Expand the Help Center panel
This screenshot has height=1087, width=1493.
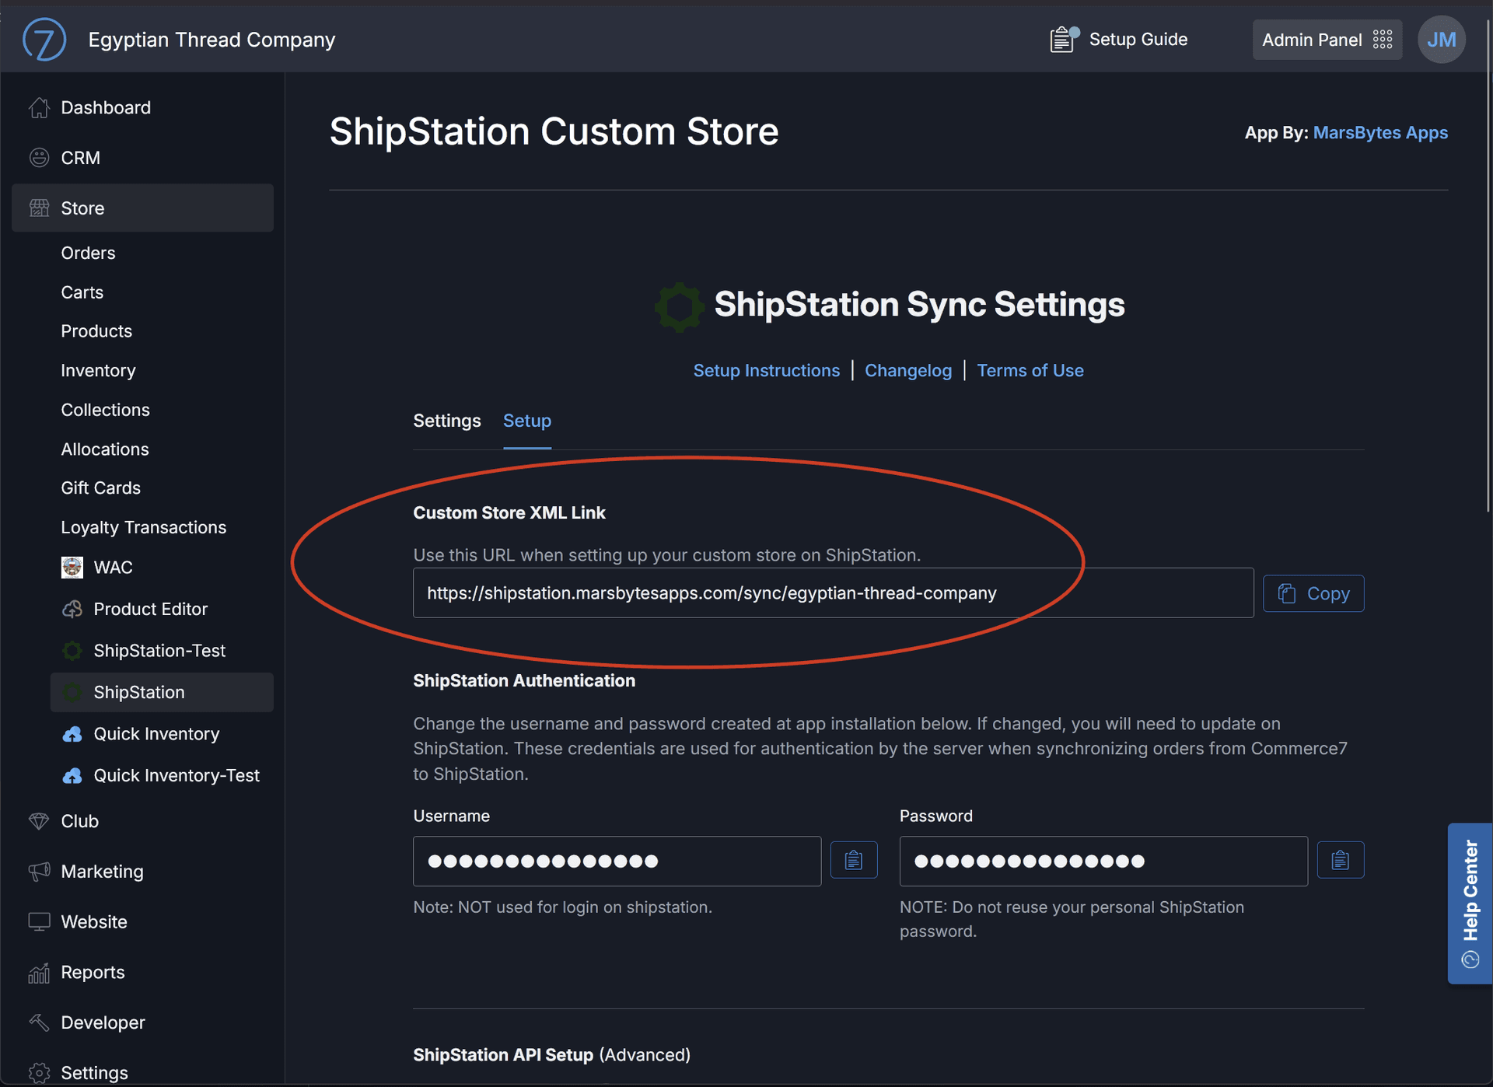[x=1470, y=902]
